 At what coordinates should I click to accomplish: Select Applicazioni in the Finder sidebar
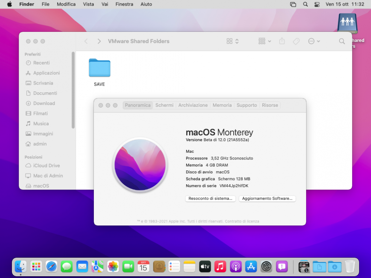pyautogui.click(x=46, y=73)
